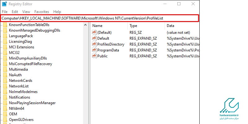Select the NoImeModeImes folder icon
Screen dimensions: 248x124
pos(5,92)
